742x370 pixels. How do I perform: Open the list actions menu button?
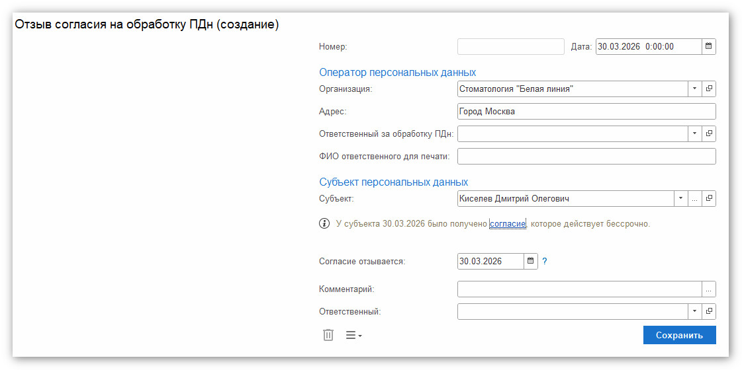(353, 336)
